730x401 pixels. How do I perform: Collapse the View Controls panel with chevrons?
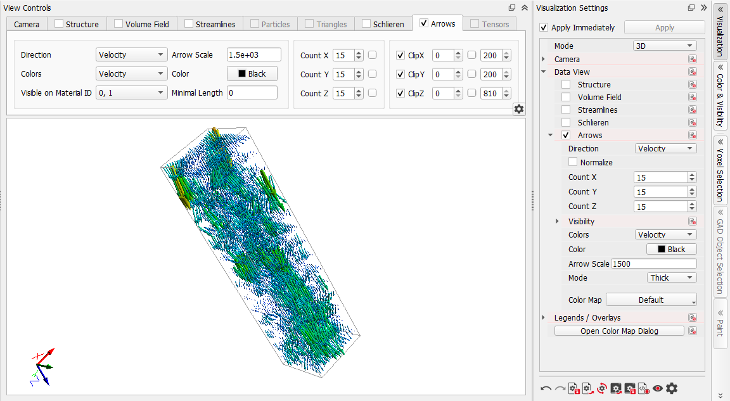(525, 8)
